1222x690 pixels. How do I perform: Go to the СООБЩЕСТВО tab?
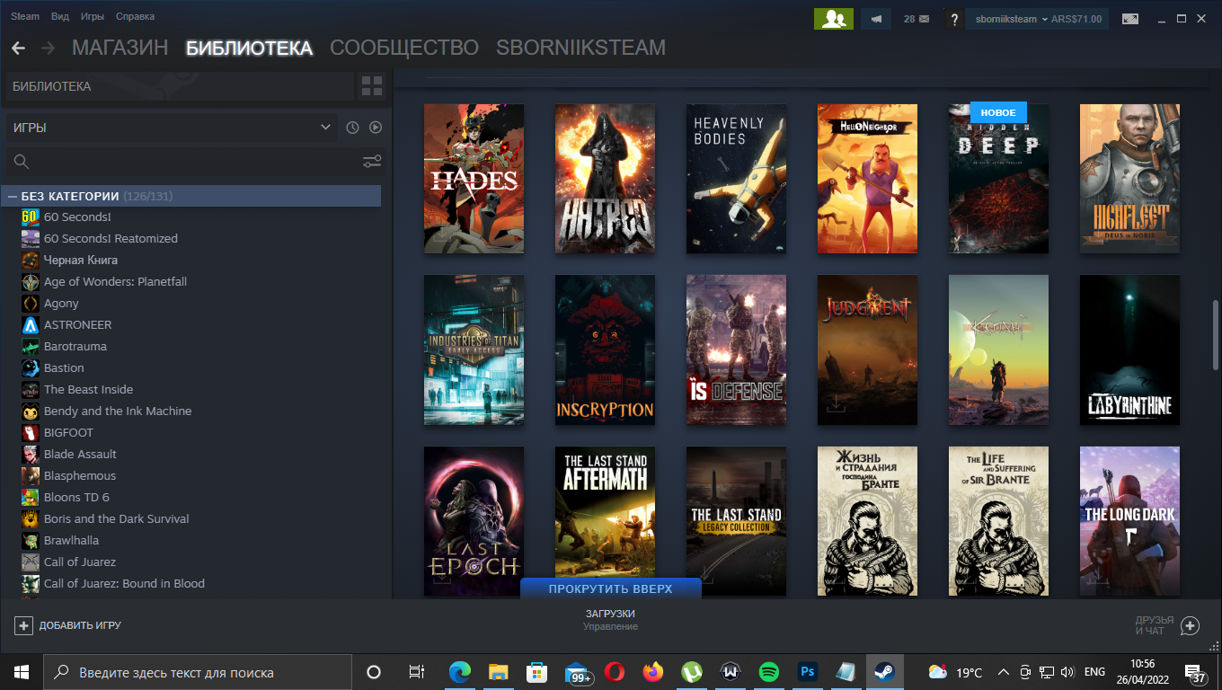click(x=404, y=48)
